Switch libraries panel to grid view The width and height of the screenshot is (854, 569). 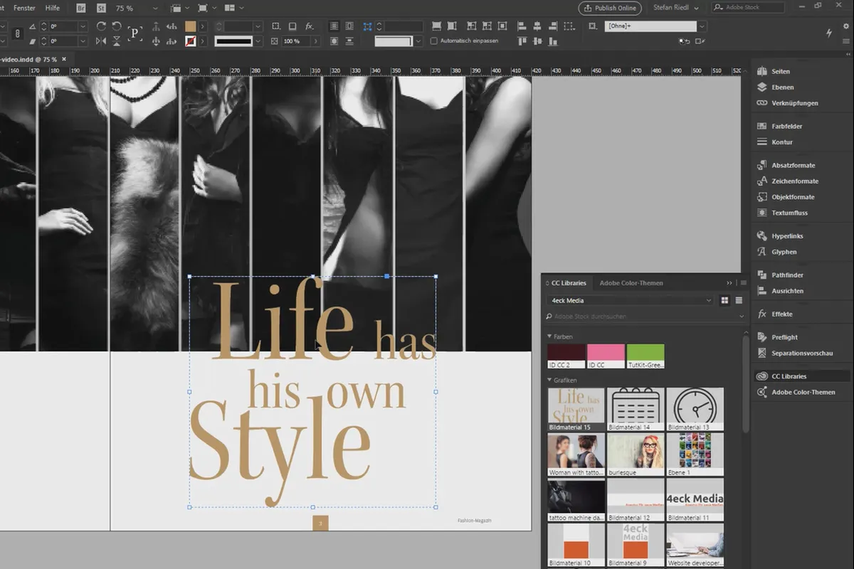724,300
